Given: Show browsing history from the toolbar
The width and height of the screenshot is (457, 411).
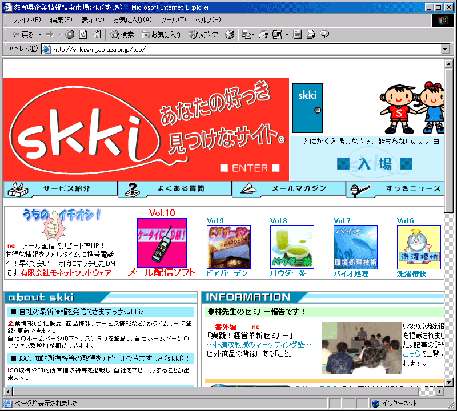Looking at the screenshot, I should pyautogui.click(x=230, y=35).
